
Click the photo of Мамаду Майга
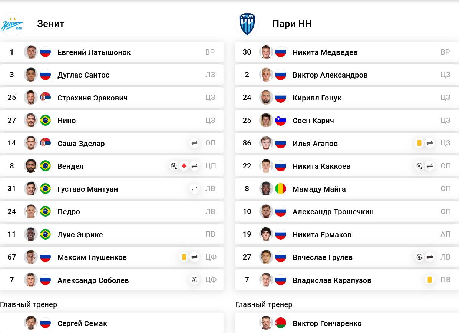(x=266, y=189)
